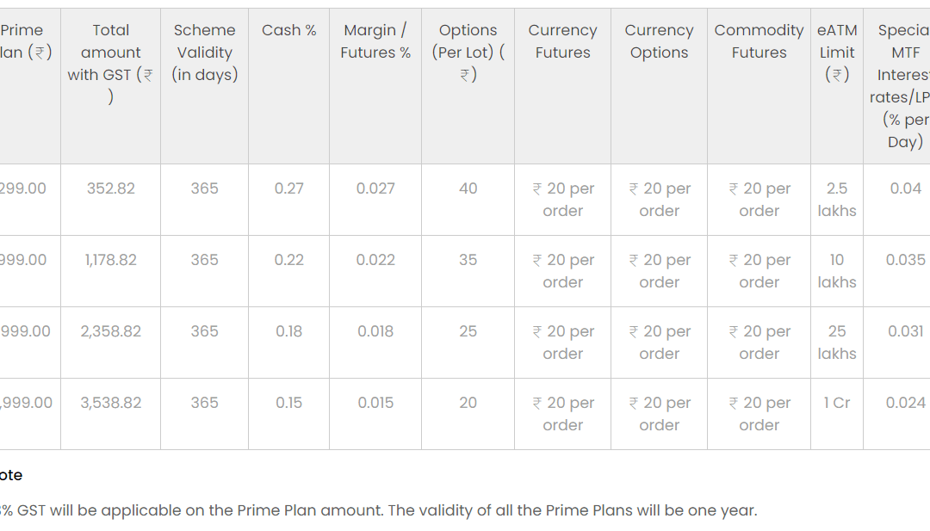This screenshot has height=531, width=930.
Task: Click the Currency Options column header
Action: point(659,41)
